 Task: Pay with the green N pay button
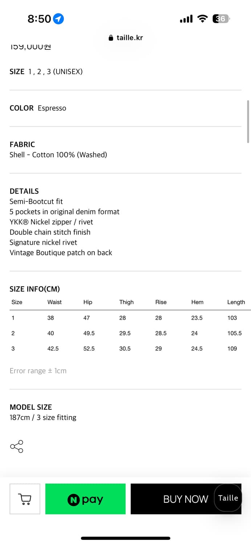pos(85,499)
